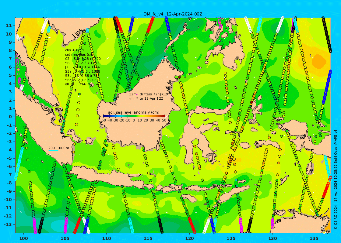This screenshot has width=341, height=243.
Task: Click latitude axis label 1
Action: tap(10, 108)
